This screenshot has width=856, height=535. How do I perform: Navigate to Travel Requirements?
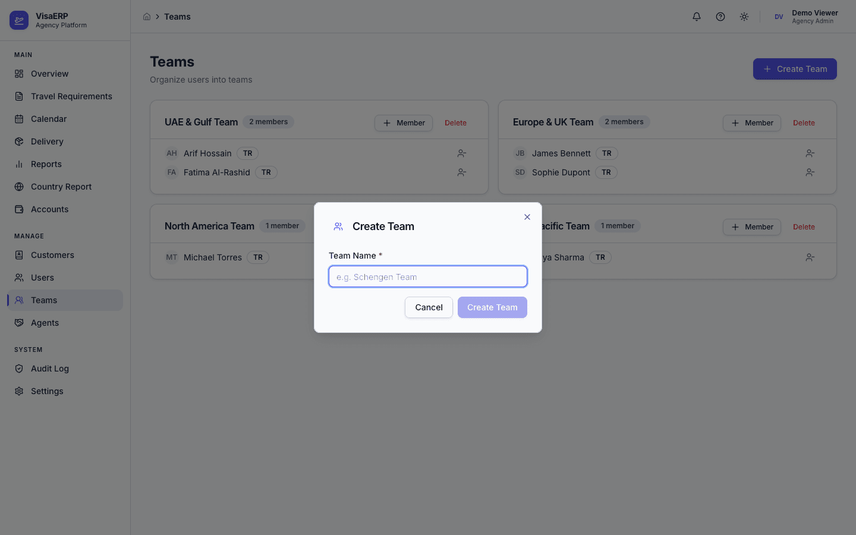coord(71,96)
